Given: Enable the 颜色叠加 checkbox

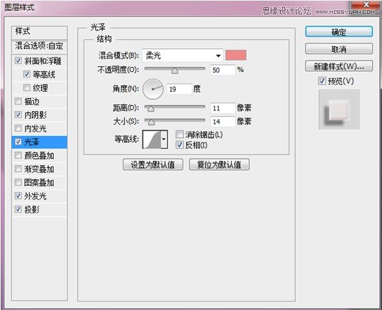Looking at the screenshot, I should [18, 155].
